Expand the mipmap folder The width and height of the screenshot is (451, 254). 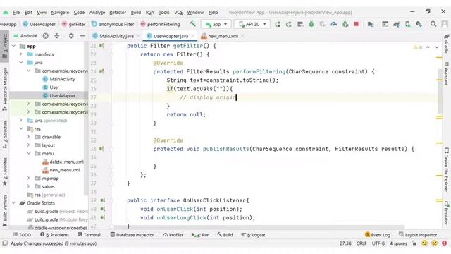tap(28, 179)
